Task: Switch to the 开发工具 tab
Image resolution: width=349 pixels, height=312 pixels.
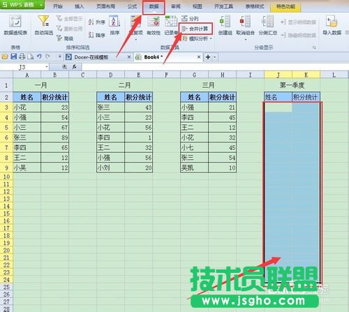Action: tap(223, 6)
